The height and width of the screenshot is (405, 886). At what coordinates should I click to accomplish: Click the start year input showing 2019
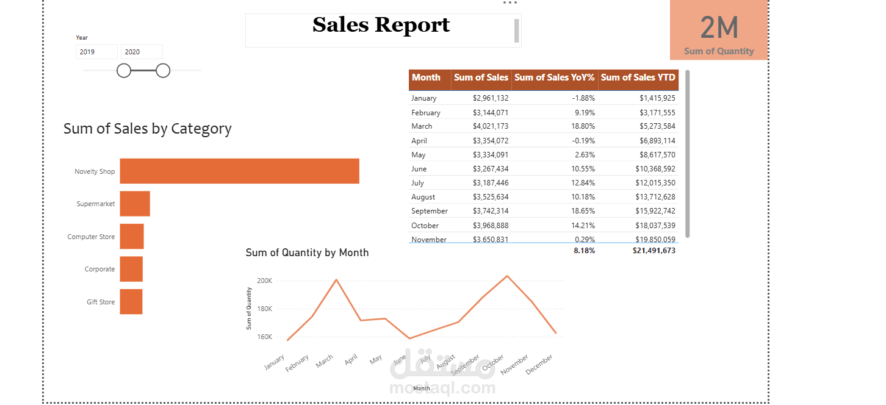96,52
